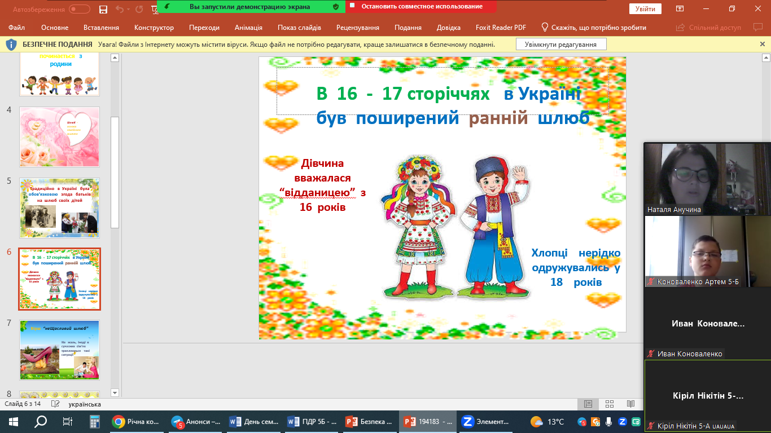This screenshot has width=771, height=433.
Task: Toggle the Автозбереження autosave switch
Action: pos(80,9)
